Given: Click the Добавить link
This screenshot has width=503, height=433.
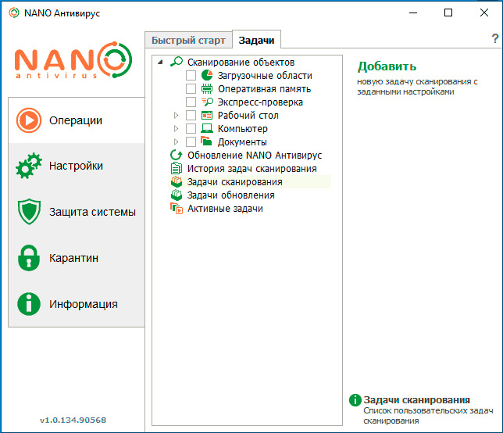Looking at the screenshot, I should coord(387,66).
